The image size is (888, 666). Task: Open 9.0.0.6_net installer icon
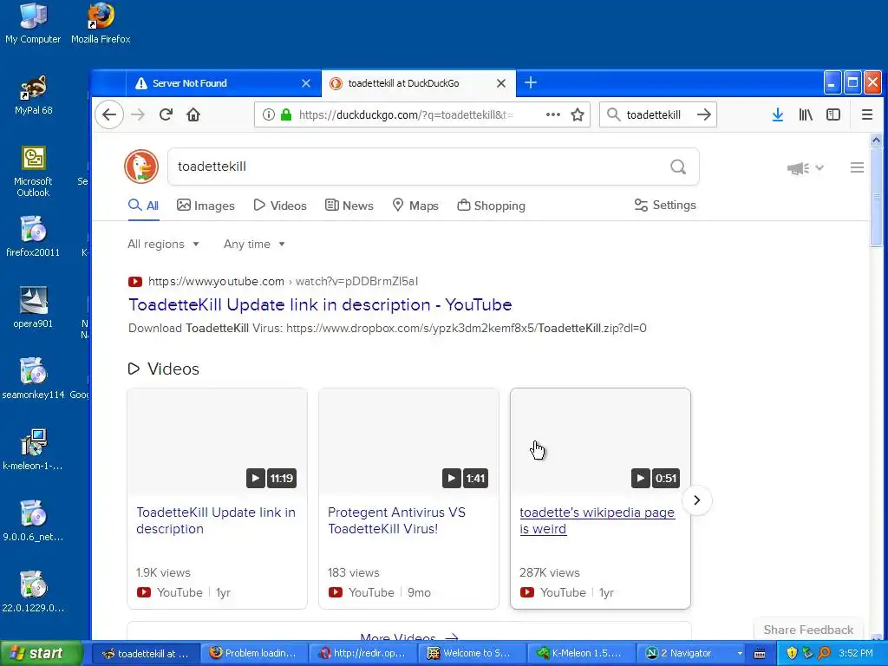(33, 521)
